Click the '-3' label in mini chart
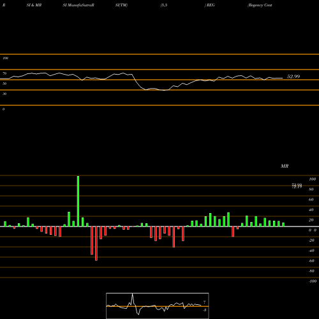The width and height of the screenshot is (319, 319). pos(204,310)
